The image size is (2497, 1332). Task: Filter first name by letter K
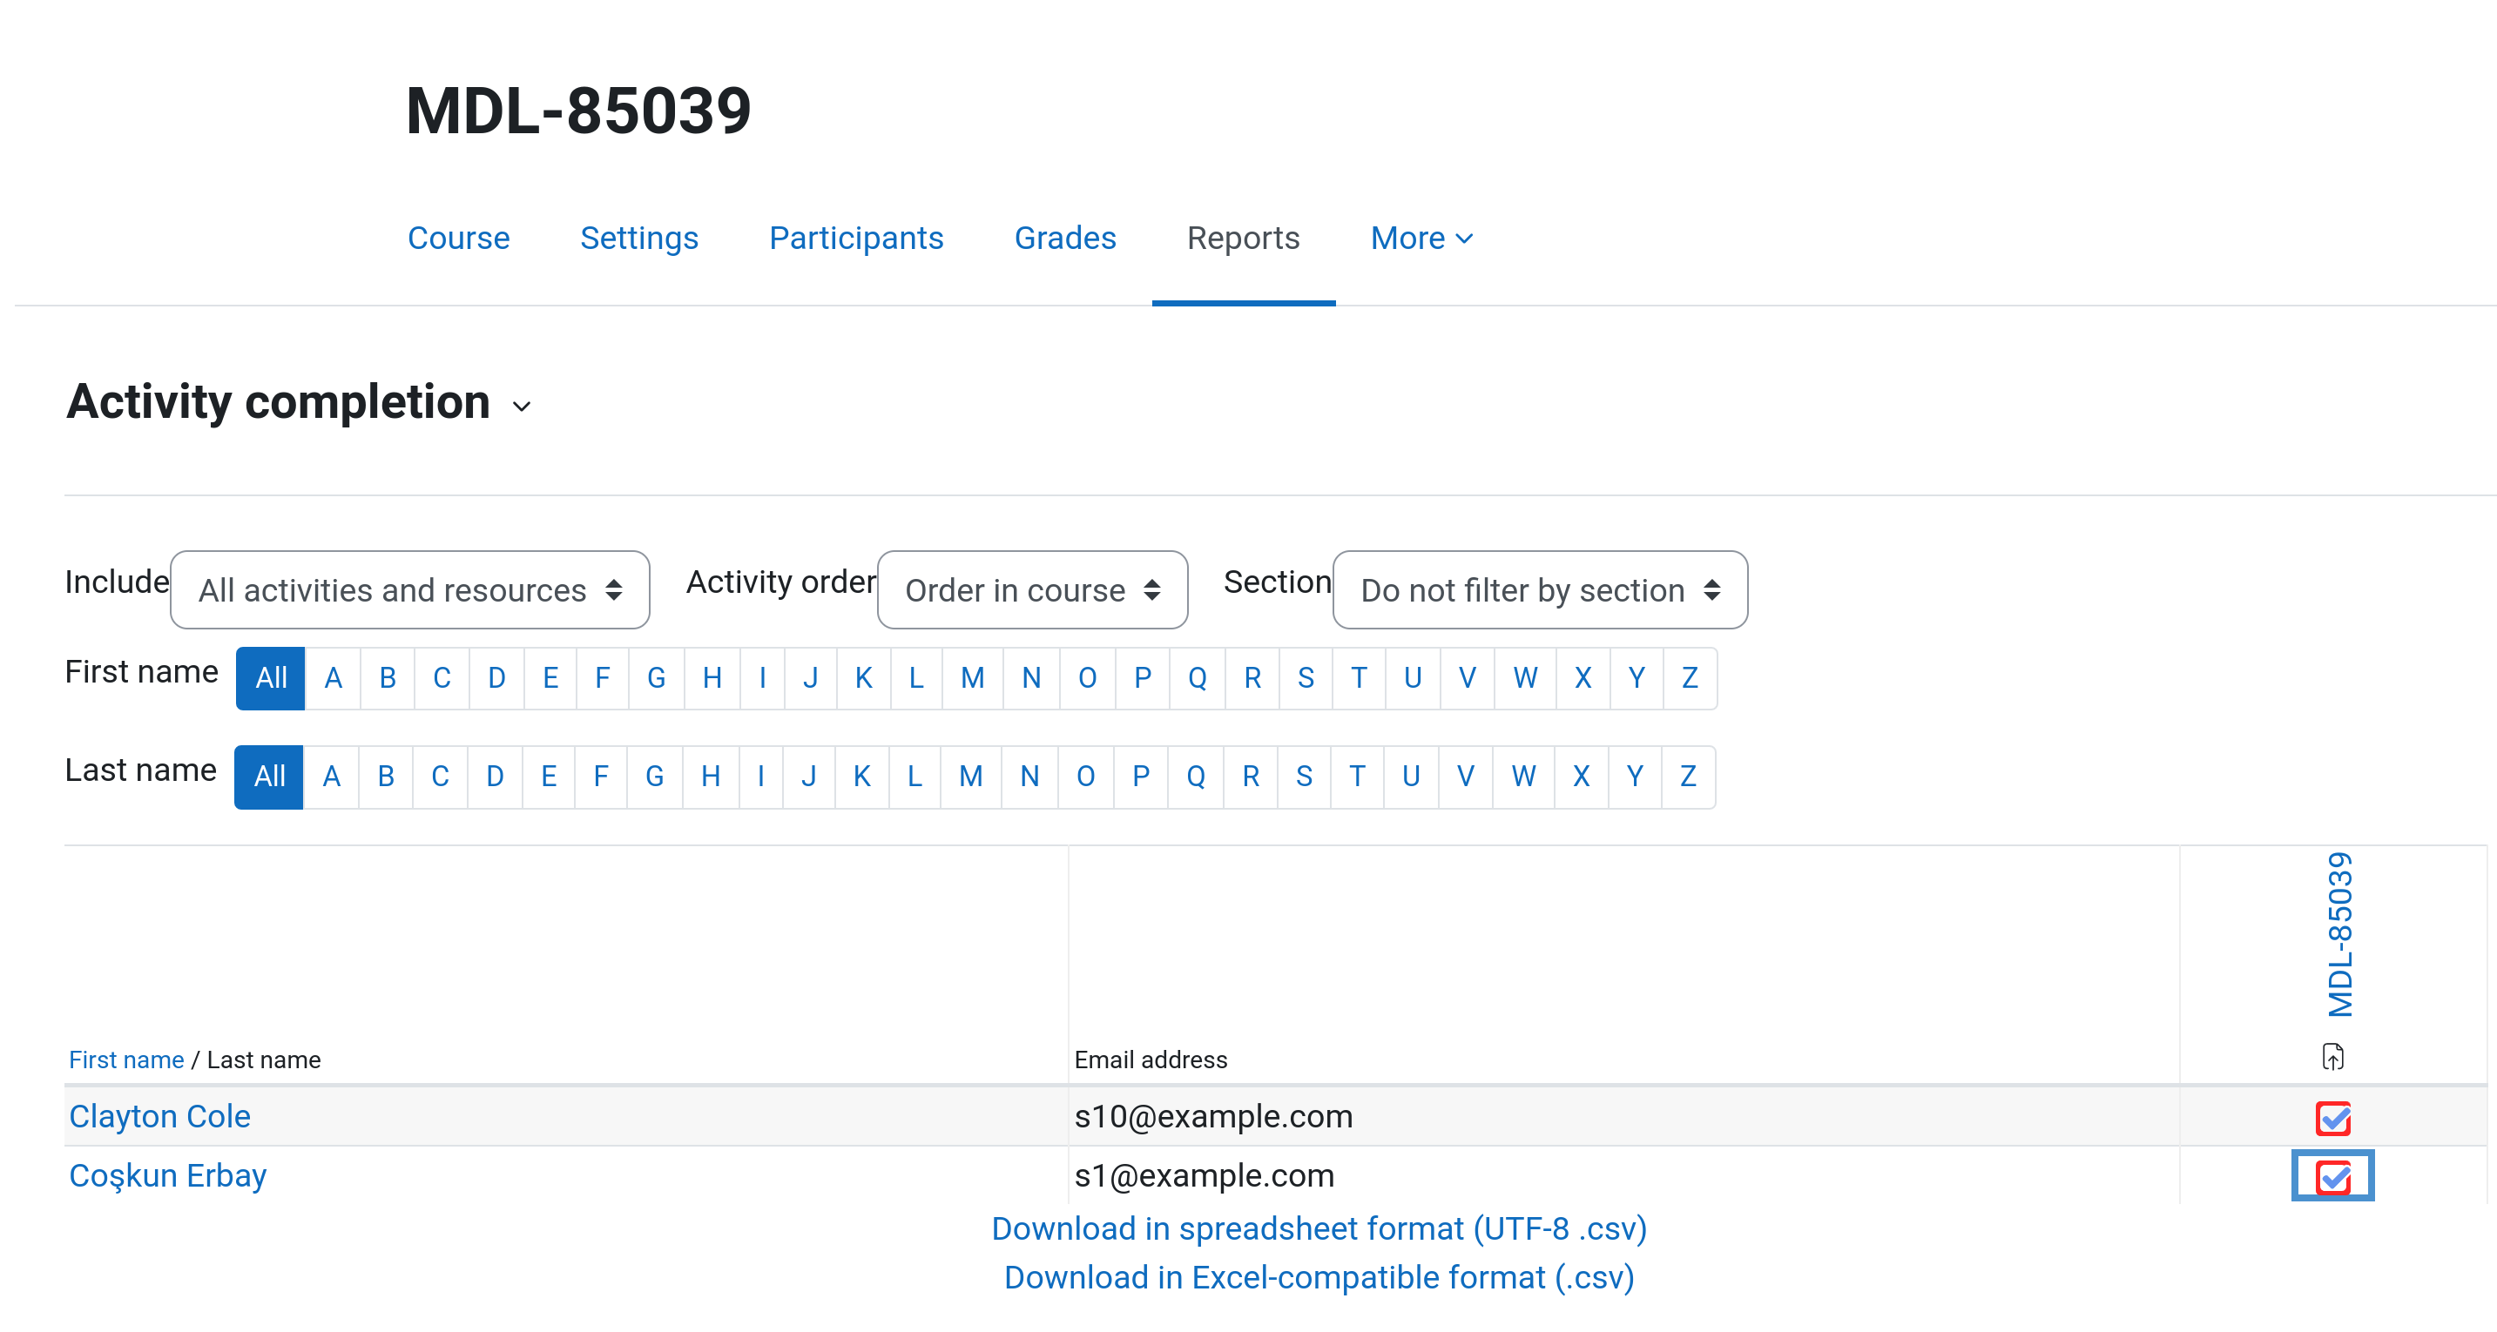[863, 678]
